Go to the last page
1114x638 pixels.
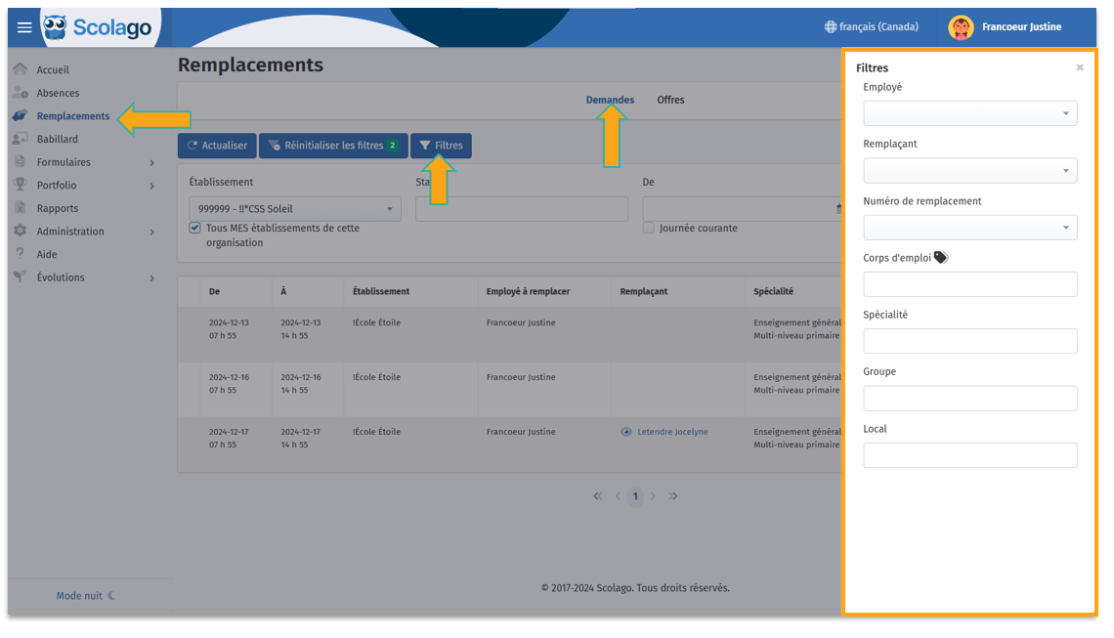(673, 496)
